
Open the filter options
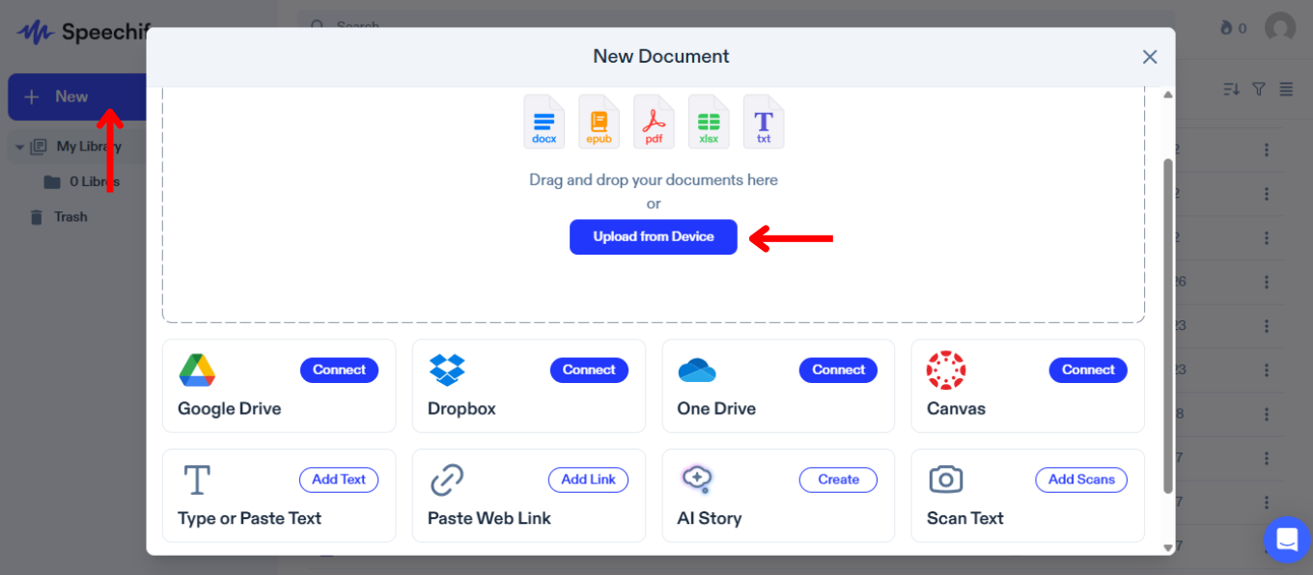click(x=1259, y=89)
